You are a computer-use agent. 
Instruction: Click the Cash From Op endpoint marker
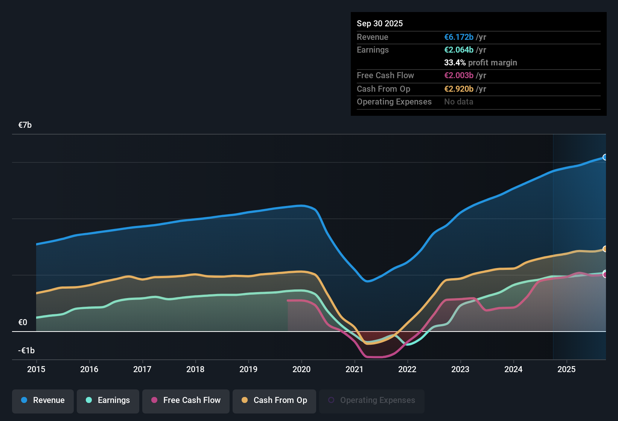tap(604, 249)
